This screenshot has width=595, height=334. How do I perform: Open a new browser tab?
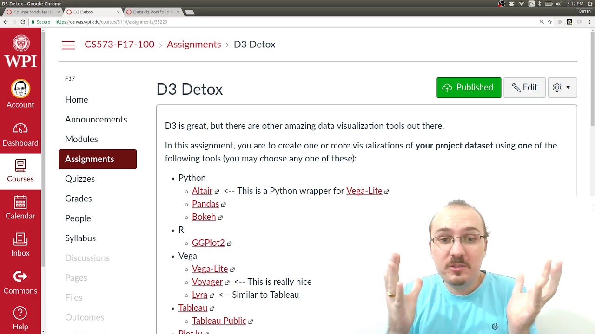click(190, 12)
